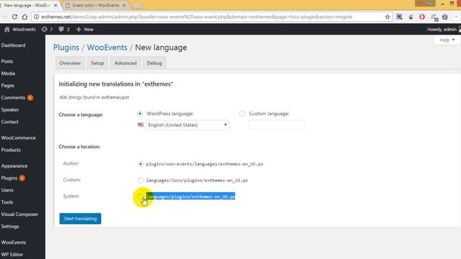This screenshot has height=259, width=461.
Task: Open WooEvents in the sidebar menu
Action: point(14,242)
